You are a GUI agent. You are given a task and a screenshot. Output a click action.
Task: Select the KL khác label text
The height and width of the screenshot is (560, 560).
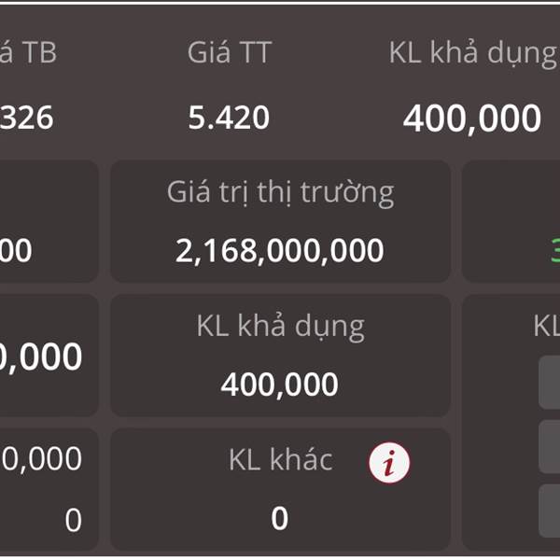(281, 459)
